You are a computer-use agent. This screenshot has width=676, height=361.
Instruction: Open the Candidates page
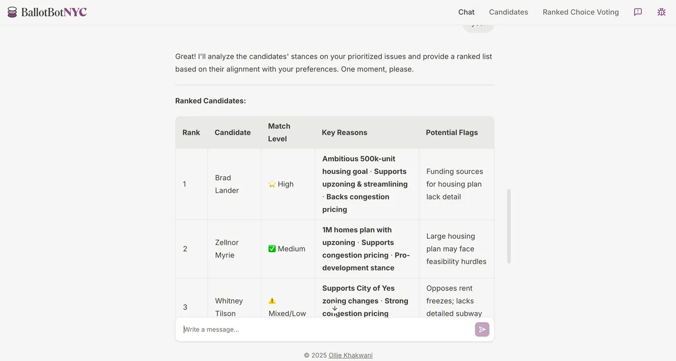pyautogui.click(x=509, y=12)
